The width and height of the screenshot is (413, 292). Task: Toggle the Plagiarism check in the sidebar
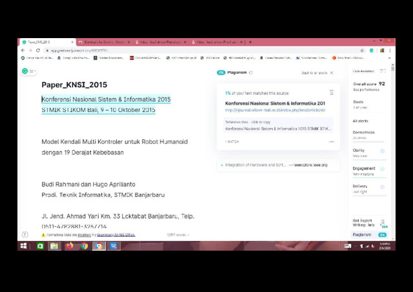(x=370, y=235)
